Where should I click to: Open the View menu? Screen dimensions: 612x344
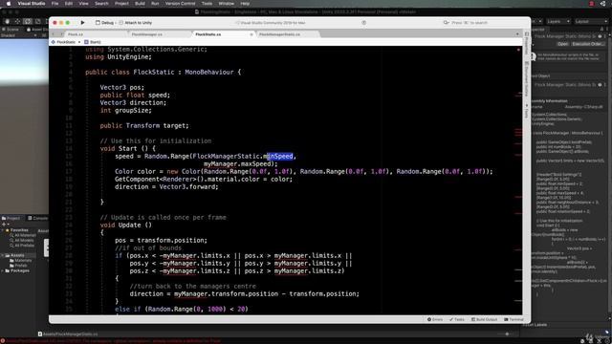point(83,4)
